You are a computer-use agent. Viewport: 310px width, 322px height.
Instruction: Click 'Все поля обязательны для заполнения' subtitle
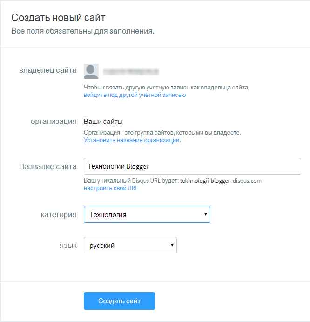(82, 32)
